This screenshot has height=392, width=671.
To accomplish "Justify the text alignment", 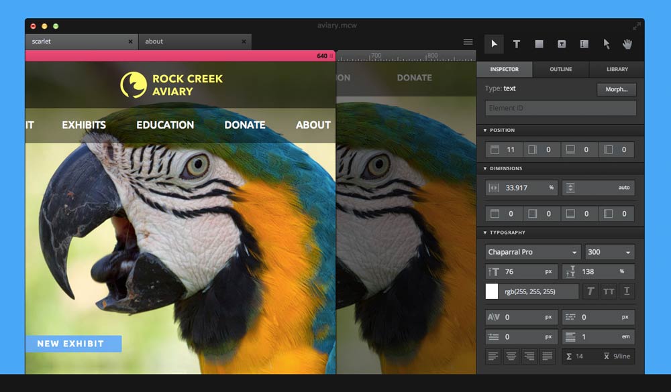I will (548, 356).
